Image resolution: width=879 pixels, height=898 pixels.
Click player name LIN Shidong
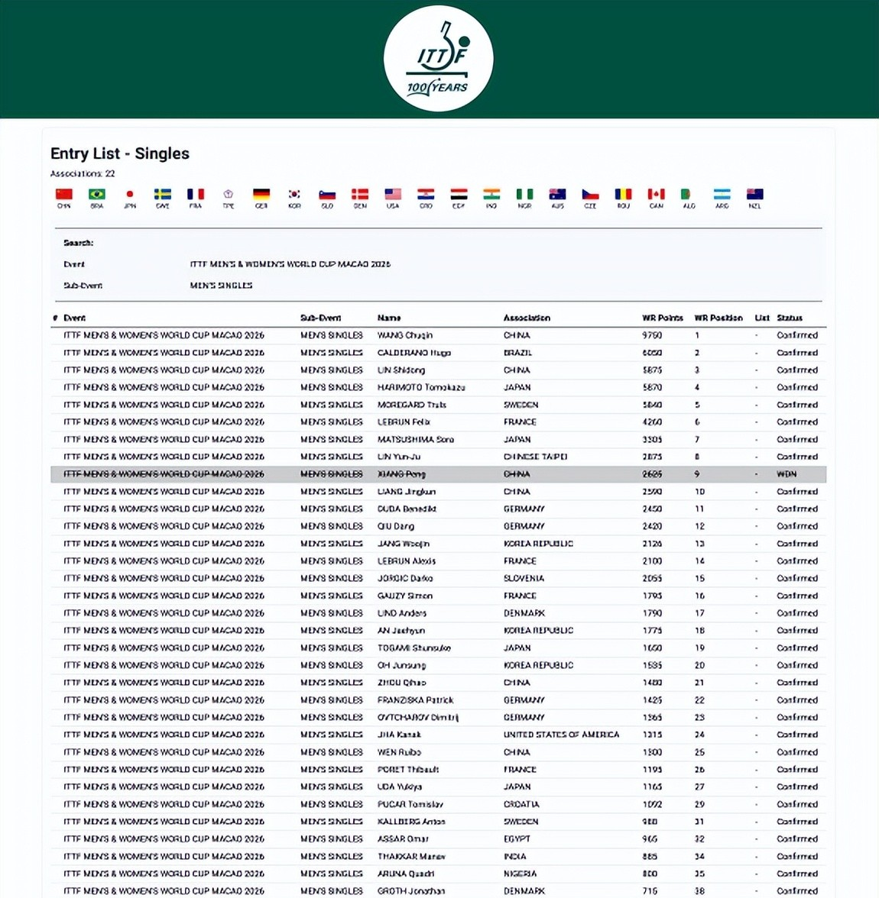(x=401, y=370)
